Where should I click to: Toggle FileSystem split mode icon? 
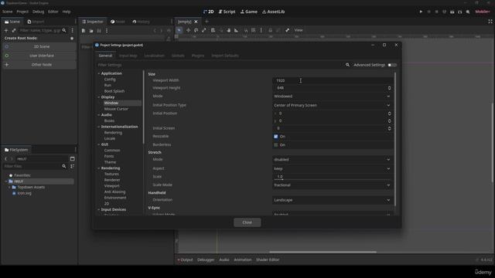click(x=72, y=159)
